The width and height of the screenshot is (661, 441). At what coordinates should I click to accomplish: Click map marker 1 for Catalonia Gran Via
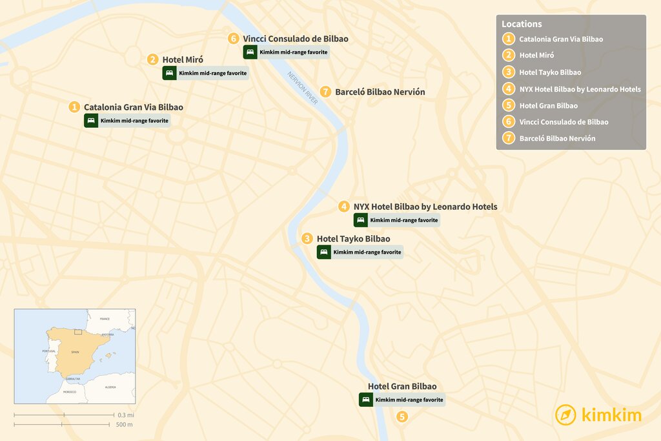pos(75,107)
